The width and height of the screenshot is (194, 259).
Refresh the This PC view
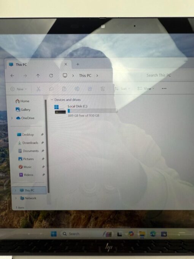51,76
